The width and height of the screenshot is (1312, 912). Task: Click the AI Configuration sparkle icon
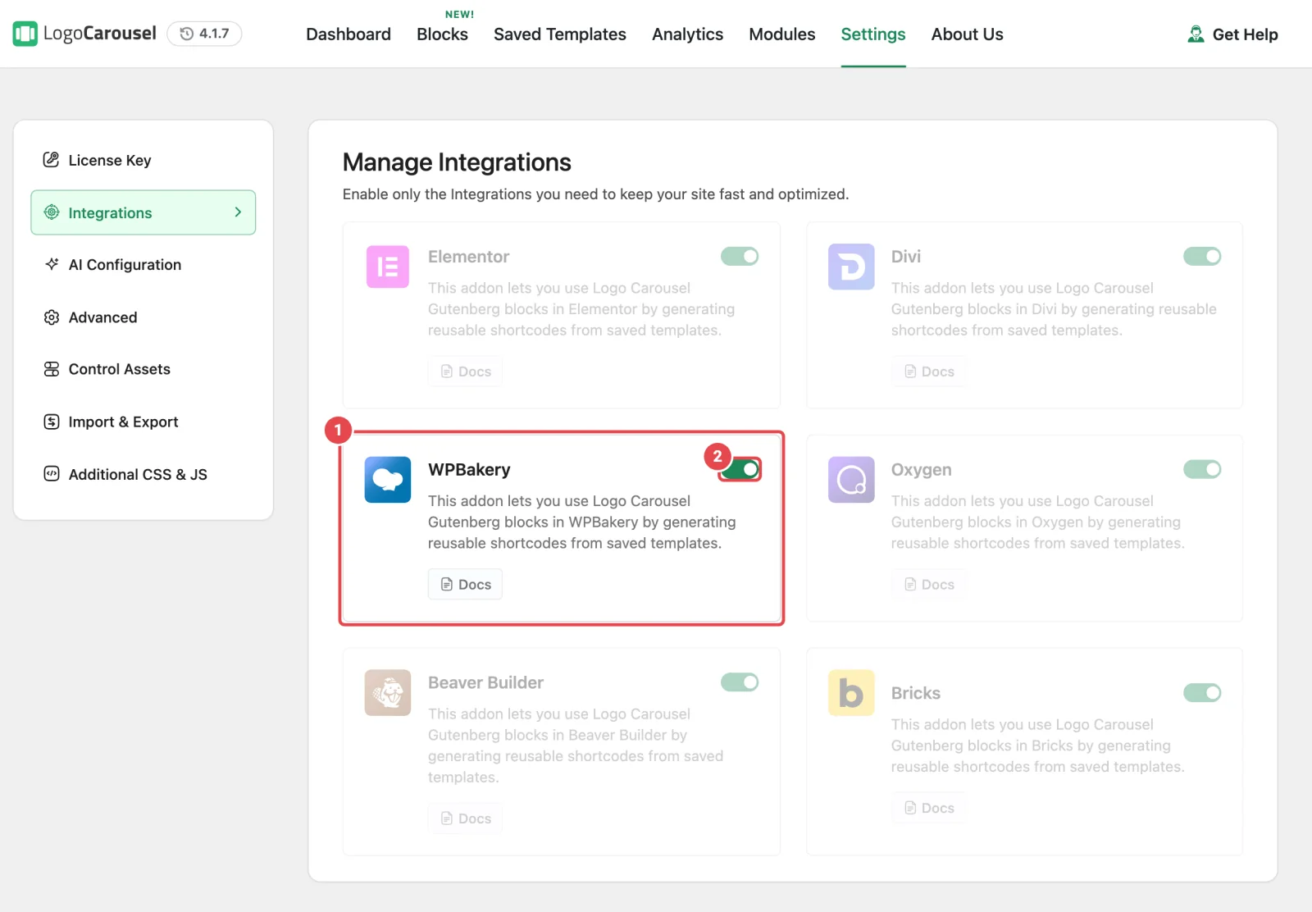point(52,264)
